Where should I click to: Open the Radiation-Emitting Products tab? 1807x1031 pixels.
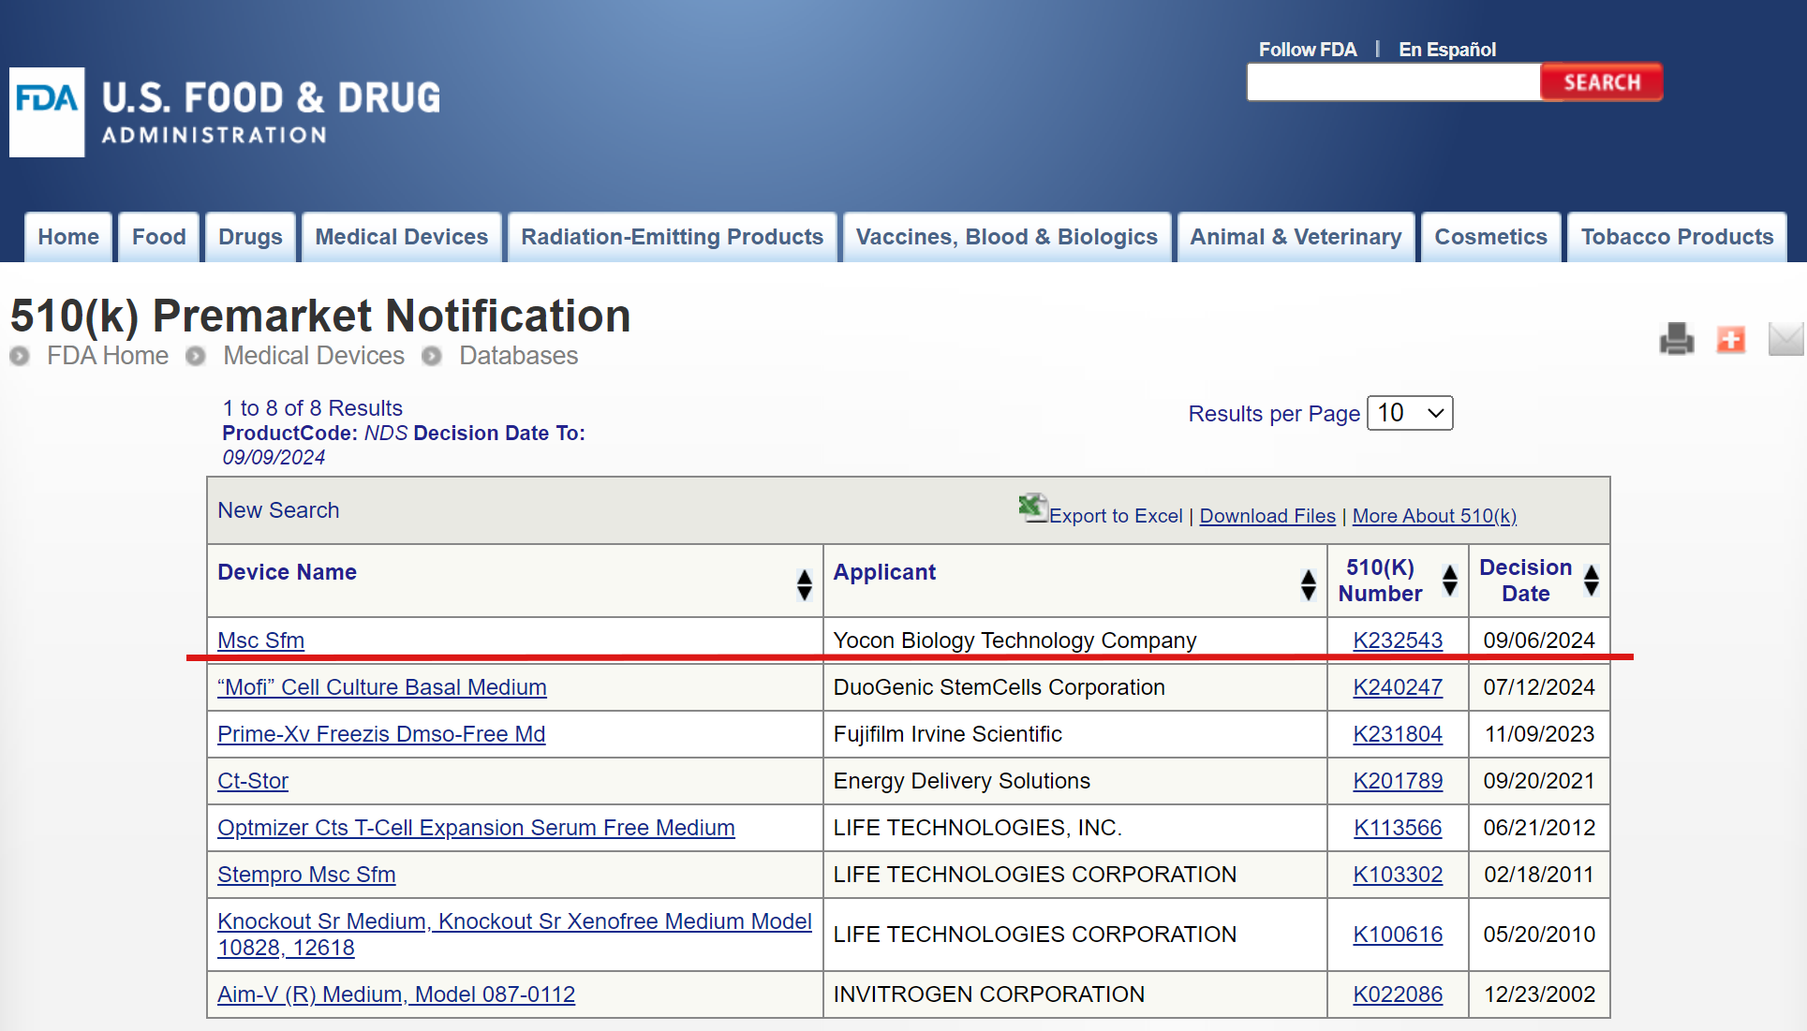[673, 237]
